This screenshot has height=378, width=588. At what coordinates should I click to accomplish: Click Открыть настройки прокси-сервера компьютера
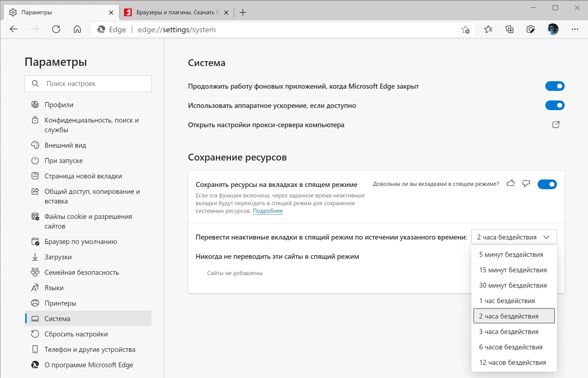[x=266, y=125]
